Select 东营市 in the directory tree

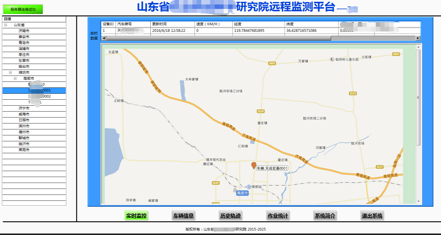pos(34,61)
